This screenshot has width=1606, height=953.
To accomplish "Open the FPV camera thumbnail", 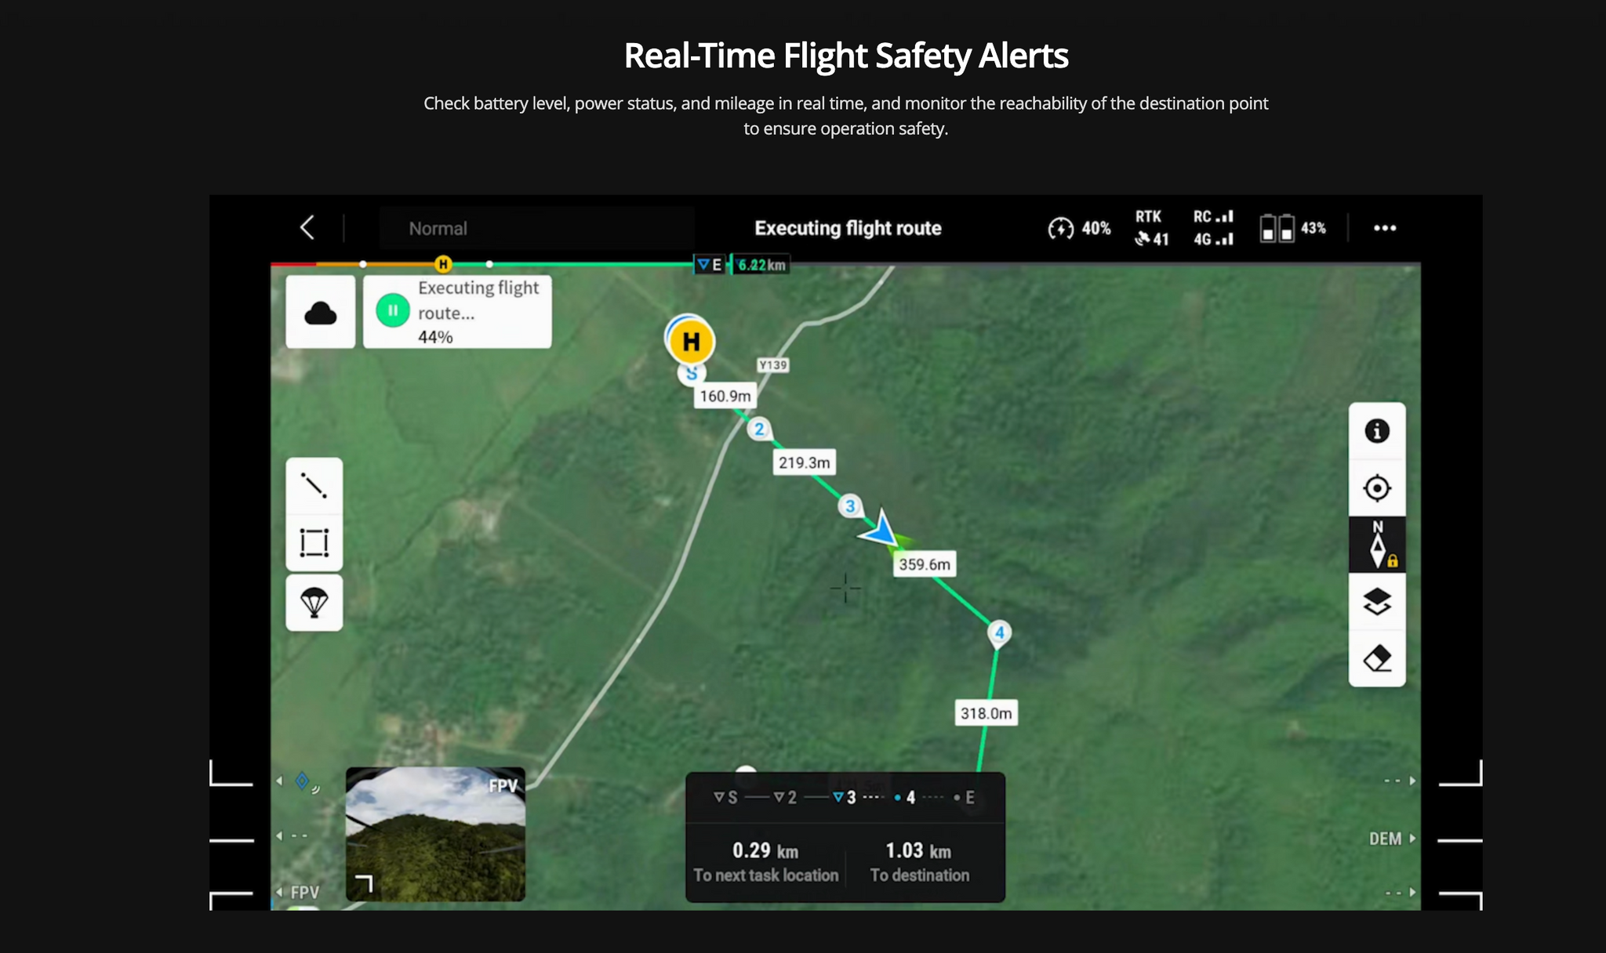I will 435,834.
